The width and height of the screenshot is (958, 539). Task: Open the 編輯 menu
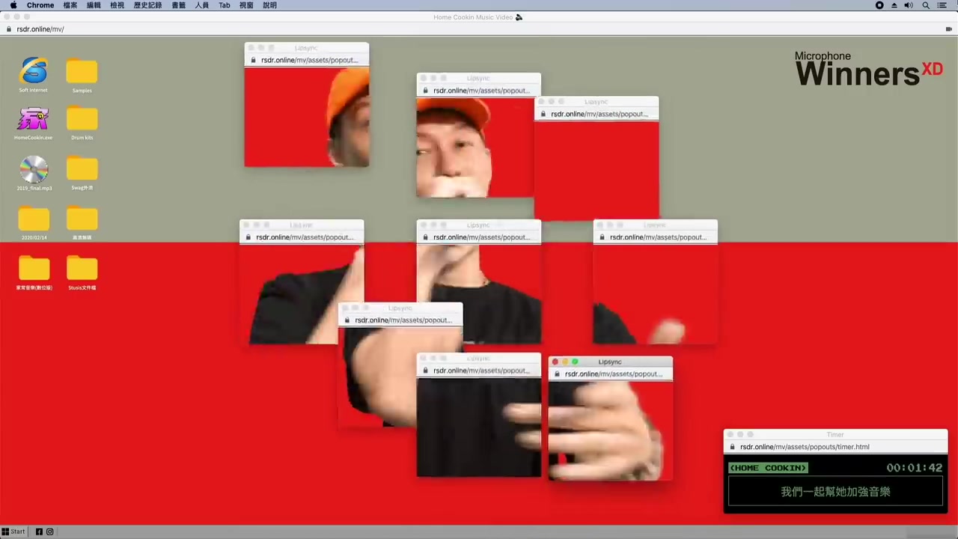[94, 5]
